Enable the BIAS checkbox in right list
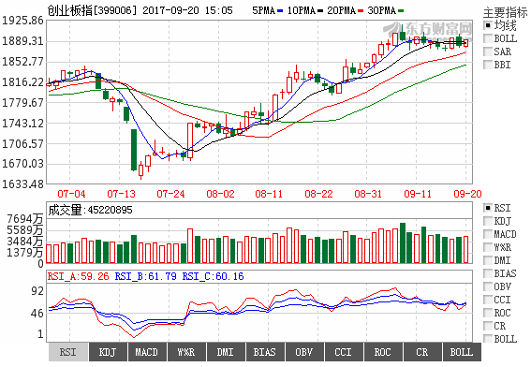 [x=488, y=273]
